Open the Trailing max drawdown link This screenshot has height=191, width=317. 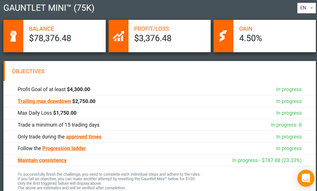click(x=44, y=101)
